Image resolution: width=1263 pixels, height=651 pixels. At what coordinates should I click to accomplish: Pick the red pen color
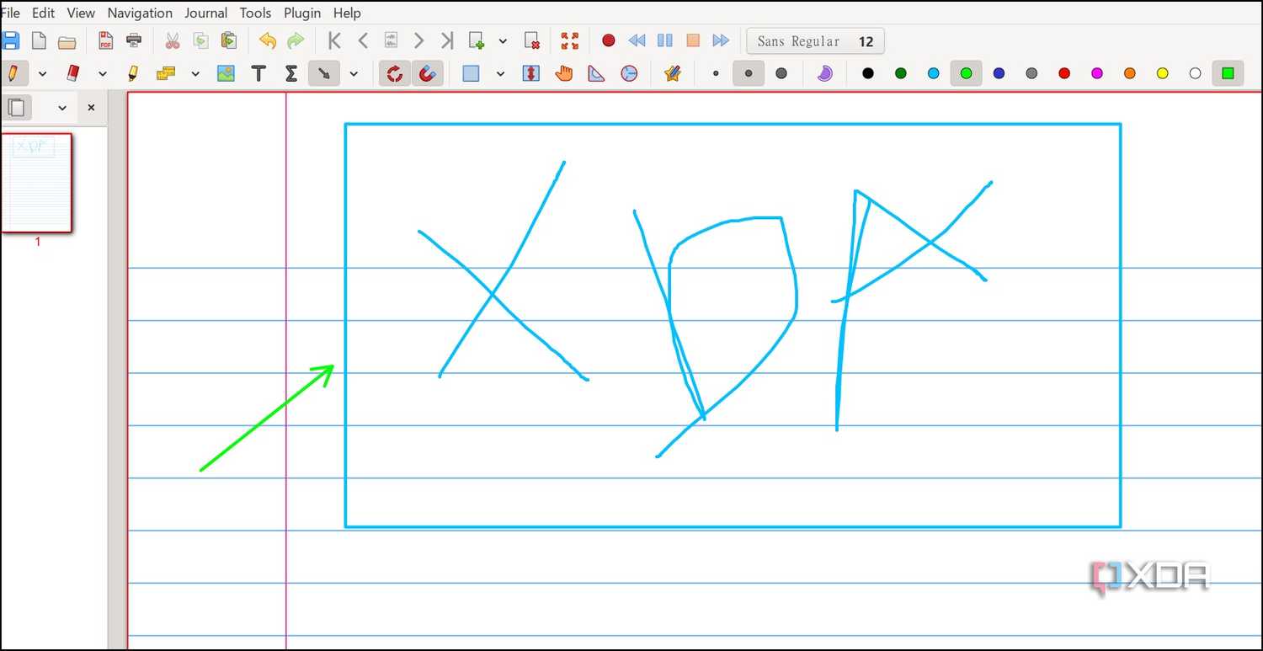pos(1064,73)
